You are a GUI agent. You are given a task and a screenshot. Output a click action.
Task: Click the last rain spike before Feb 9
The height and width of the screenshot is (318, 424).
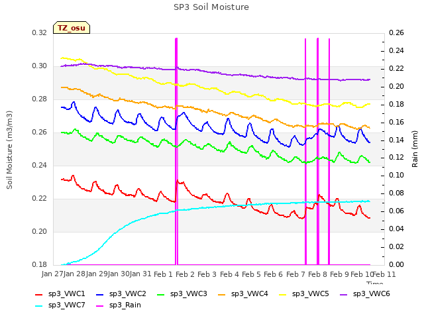point(329,152)
